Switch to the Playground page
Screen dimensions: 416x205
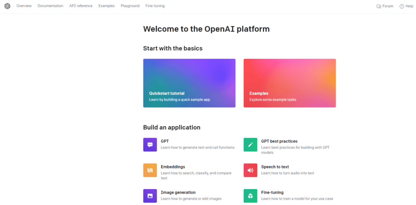coord(130,6)
